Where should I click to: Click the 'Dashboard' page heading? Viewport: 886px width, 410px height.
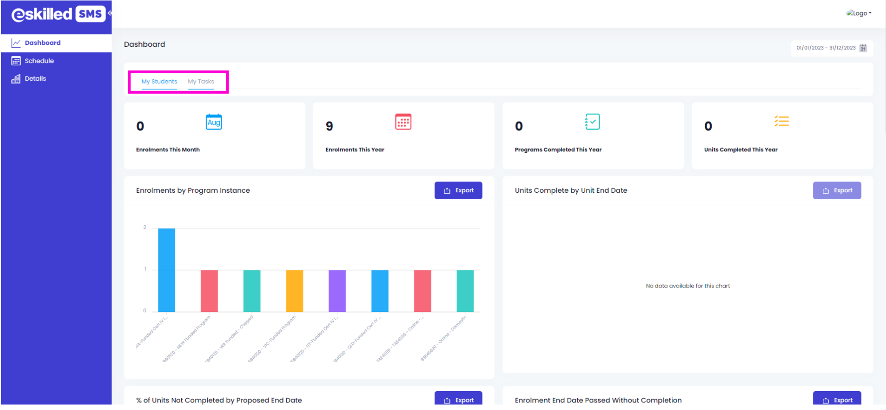[144, 44]
